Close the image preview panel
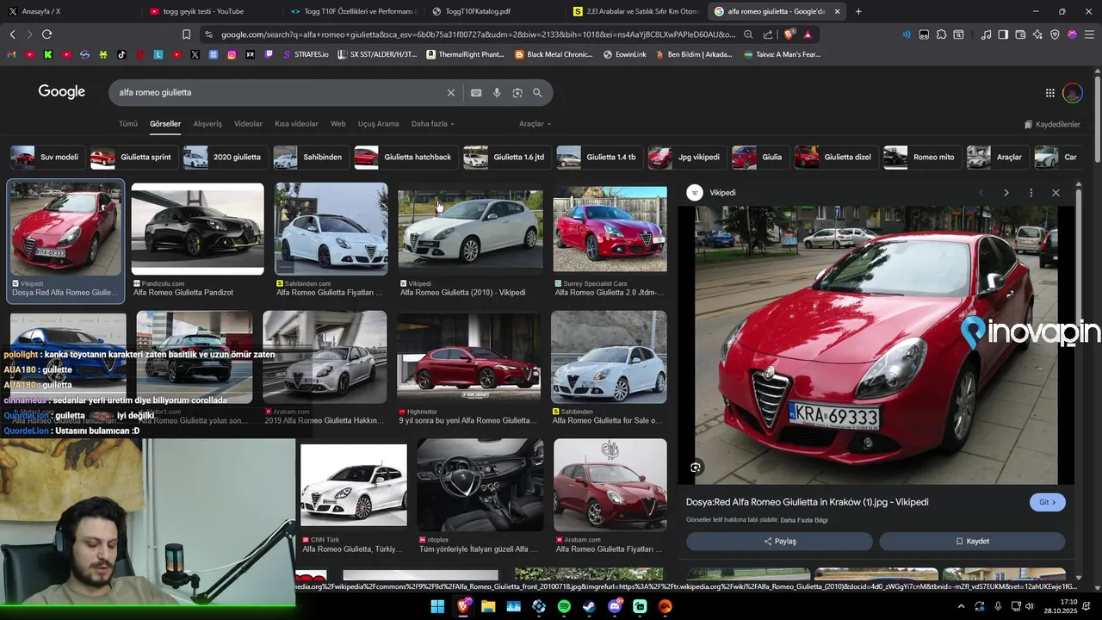 1056,193
